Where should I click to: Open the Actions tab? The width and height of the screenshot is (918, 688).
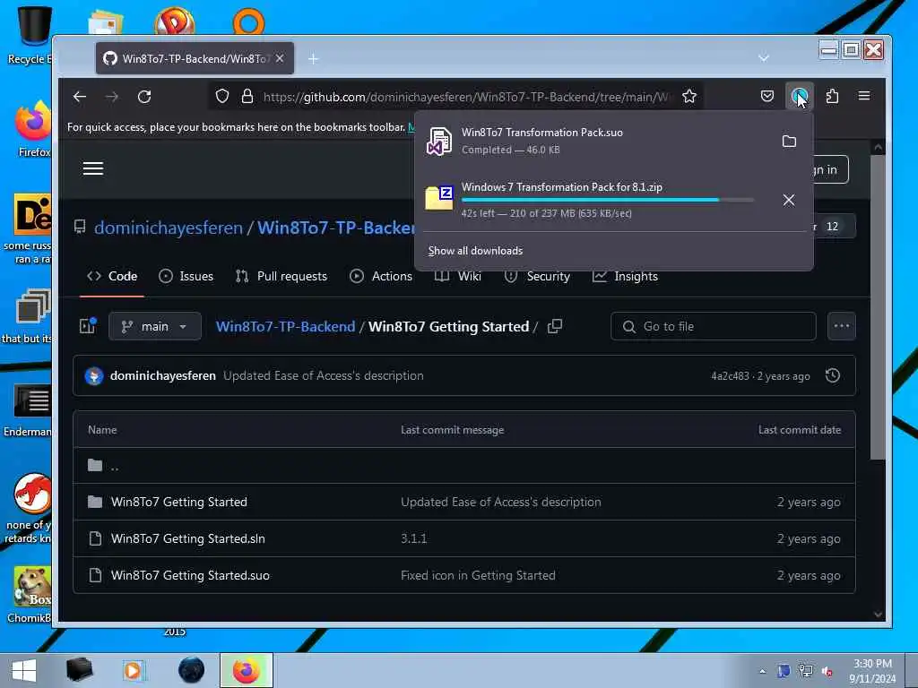point(380,276)
